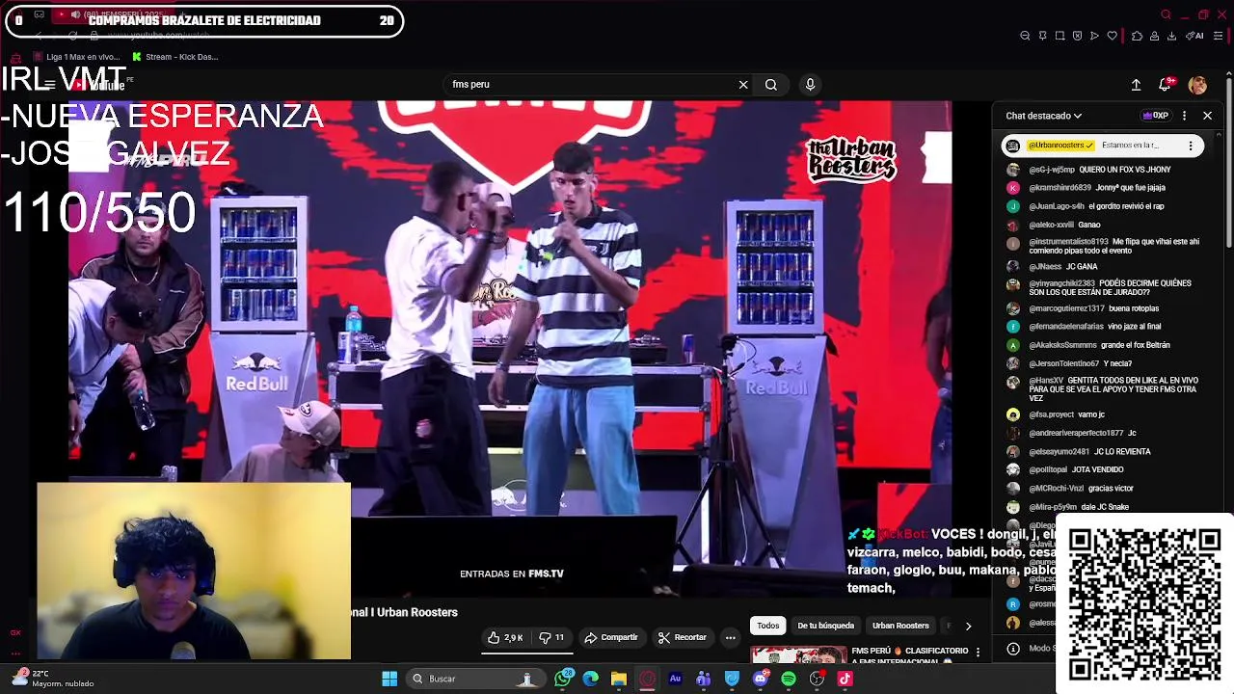Click the @MCRochi-Vnzl gracias victor message
Viewport: 1234px width, 694px height.
coord(1081,489)
